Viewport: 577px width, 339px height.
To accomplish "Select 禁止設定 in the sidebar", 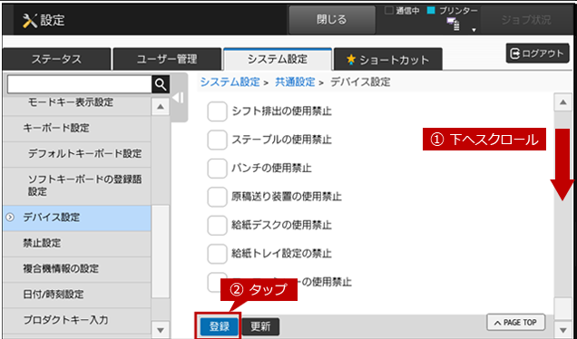I will 77,243.
